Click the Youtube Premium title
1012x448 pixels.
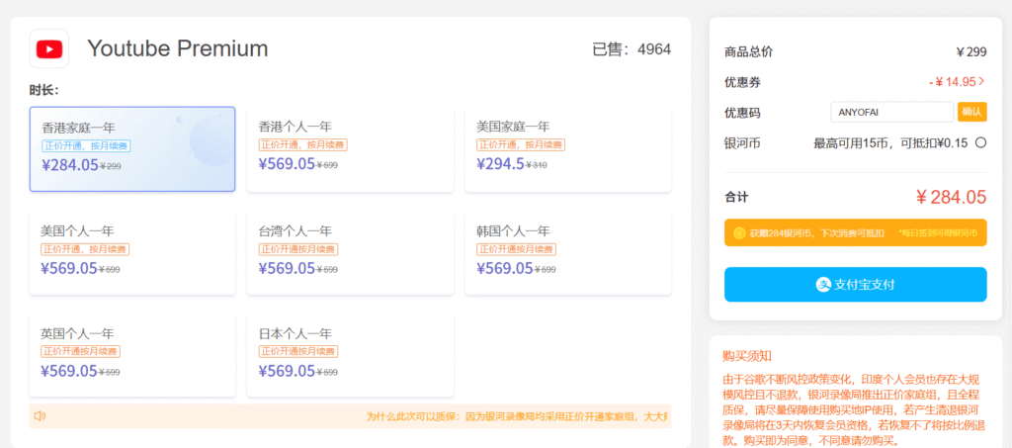(178, 48)
